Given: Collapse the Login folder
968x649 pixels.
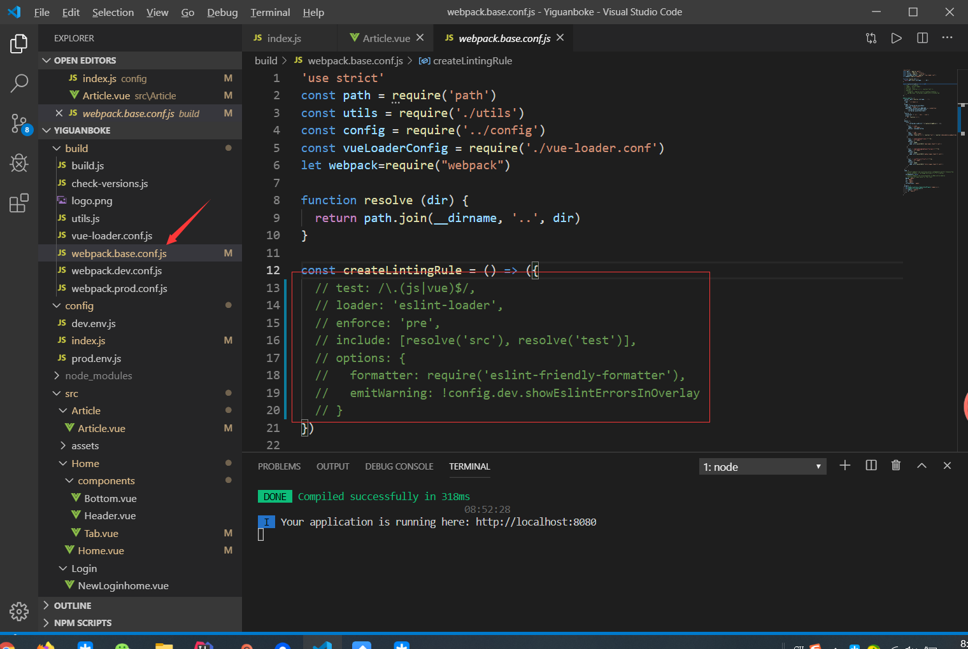Looking at the screenshot, I should point(140,569).
